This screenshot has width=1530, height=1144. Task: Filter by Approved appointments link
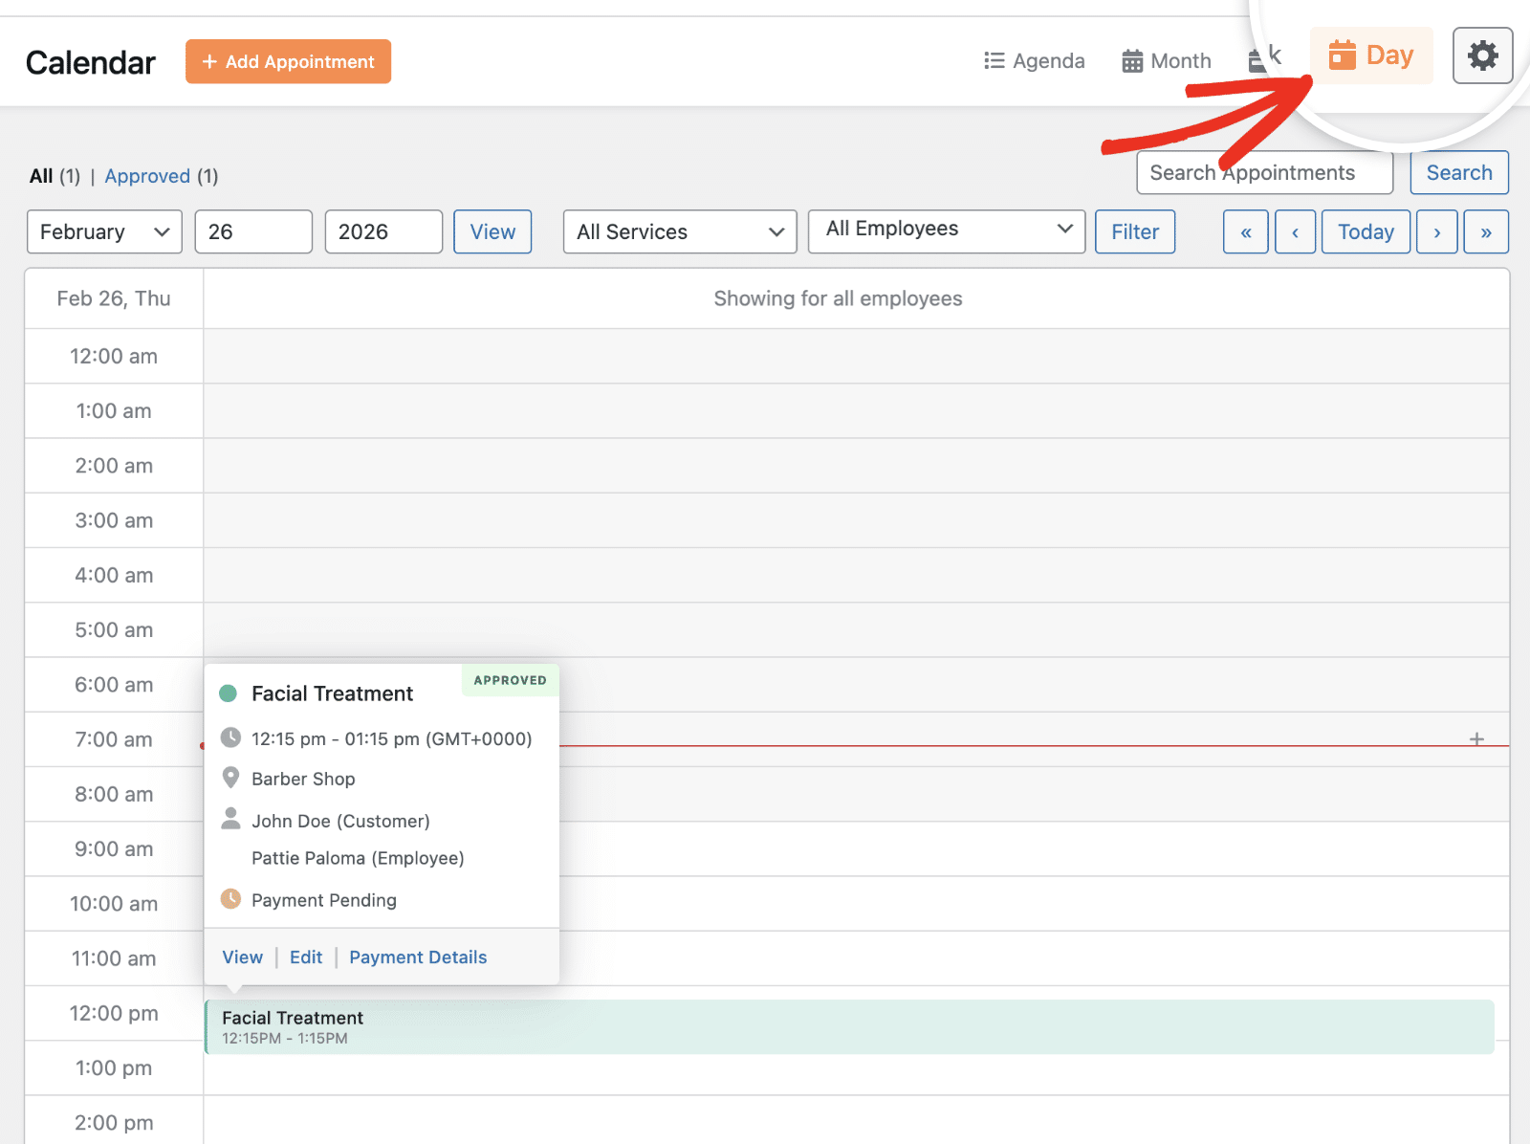147,176
